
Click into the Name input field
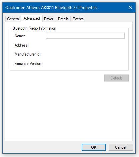pos(85,36)
